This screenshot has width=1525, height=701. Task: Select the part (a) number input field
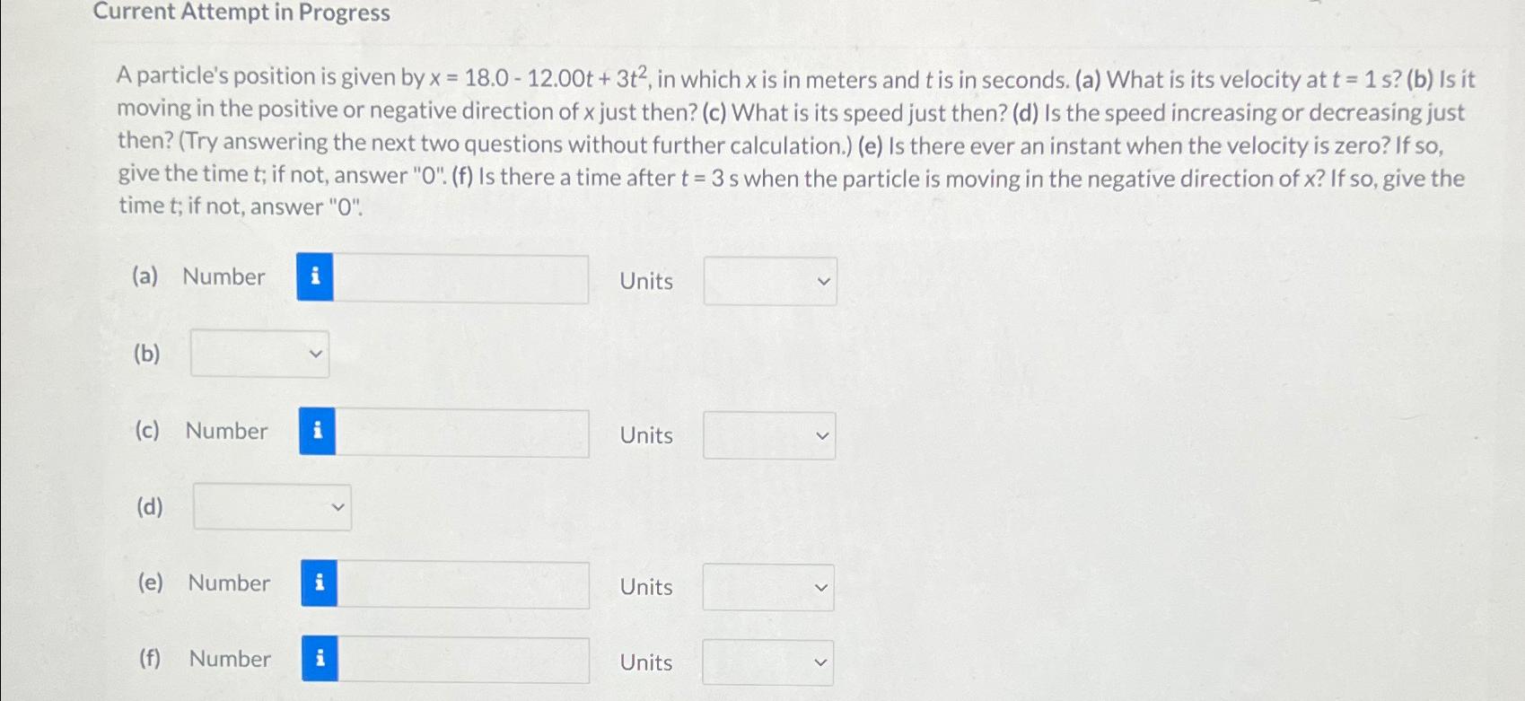(458, 280)
